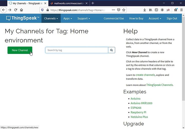Close the My Channels ThingSpeak tab
Screen dimensions: 185x129
pos(45,3)
